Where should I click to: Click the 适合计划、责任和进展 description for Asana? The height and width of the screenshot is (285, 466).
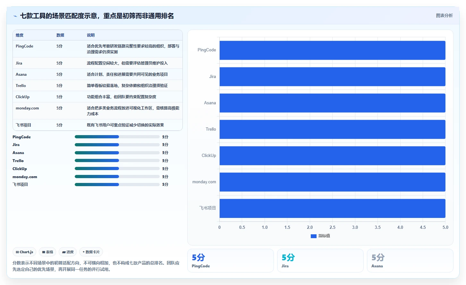click(x=127, y=74)
